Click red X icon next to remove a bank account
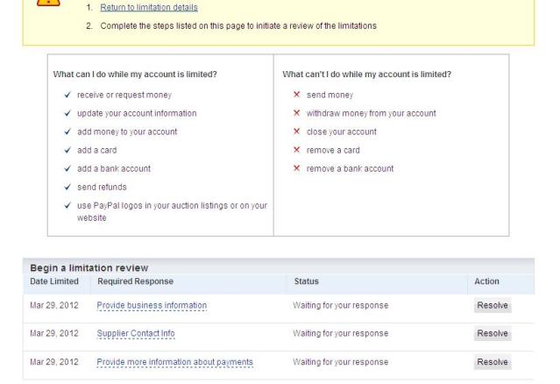 [x=296, y=167]
